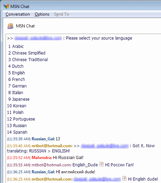
Task: Click 'English_Dude' text in bot message
Action: point(85,165)
